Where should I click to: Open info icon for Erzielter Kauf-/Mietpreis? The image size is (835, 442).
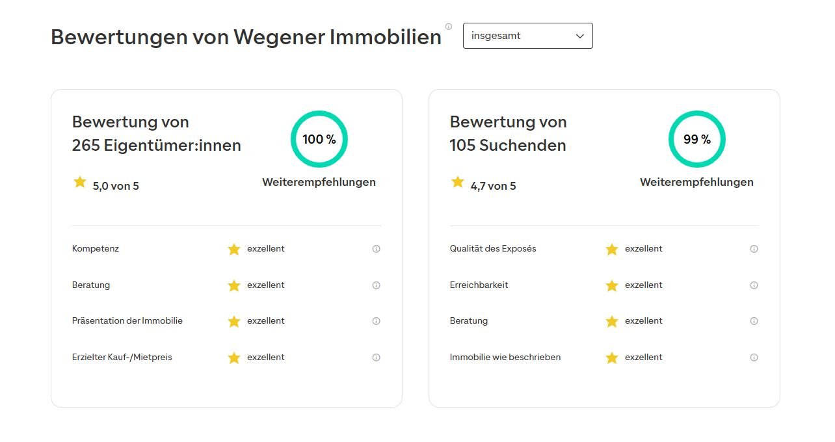click(x=376, y=357)
